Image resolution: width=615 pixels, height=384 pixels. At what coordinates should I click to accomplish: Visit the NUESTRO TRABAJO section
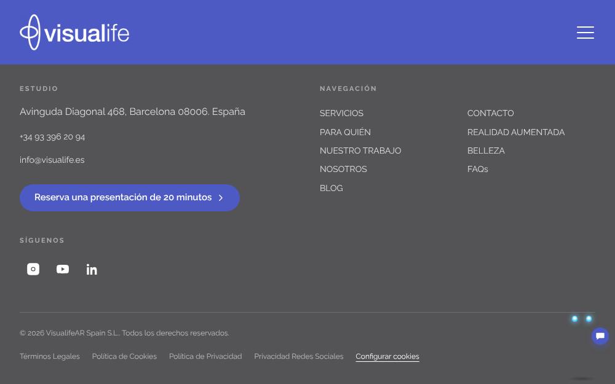[360, 151]
